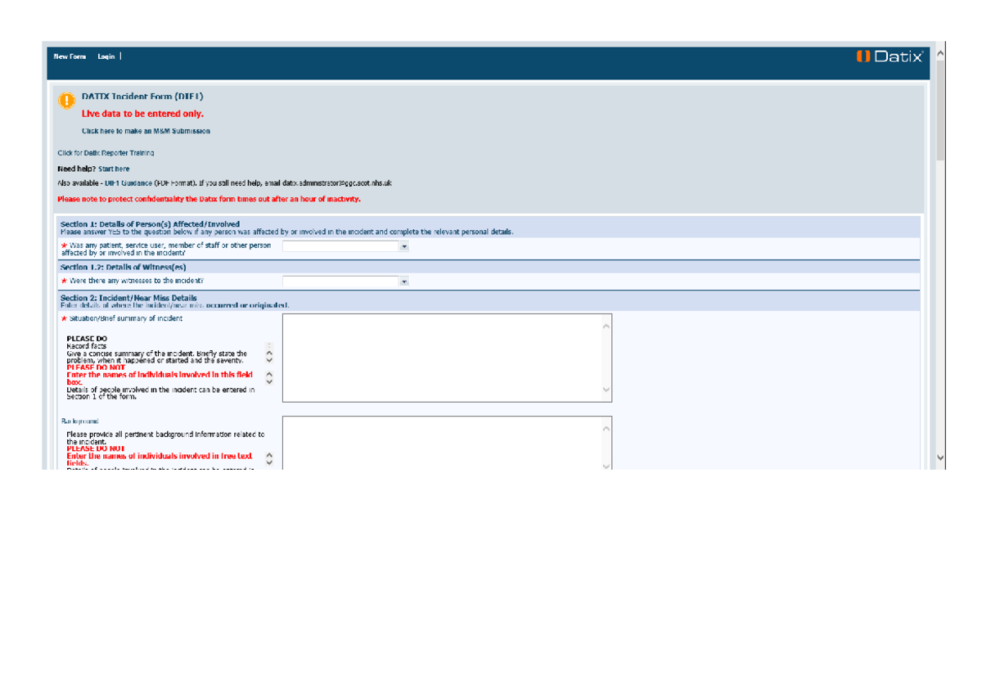Viewport: 982px width, 694px height.
Task: Click the Datix logo in header
Action: tap(890, 56)
